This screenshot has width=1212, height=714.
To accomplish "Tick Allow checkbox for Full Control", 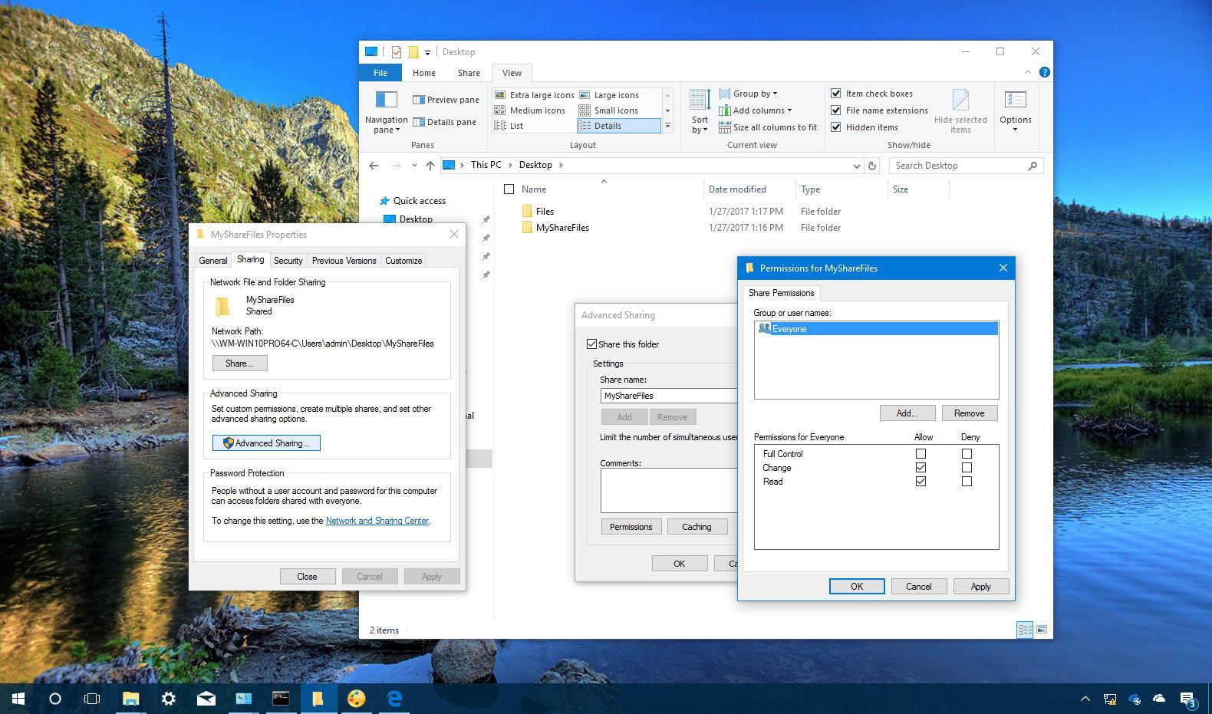I will pos(921,454).
